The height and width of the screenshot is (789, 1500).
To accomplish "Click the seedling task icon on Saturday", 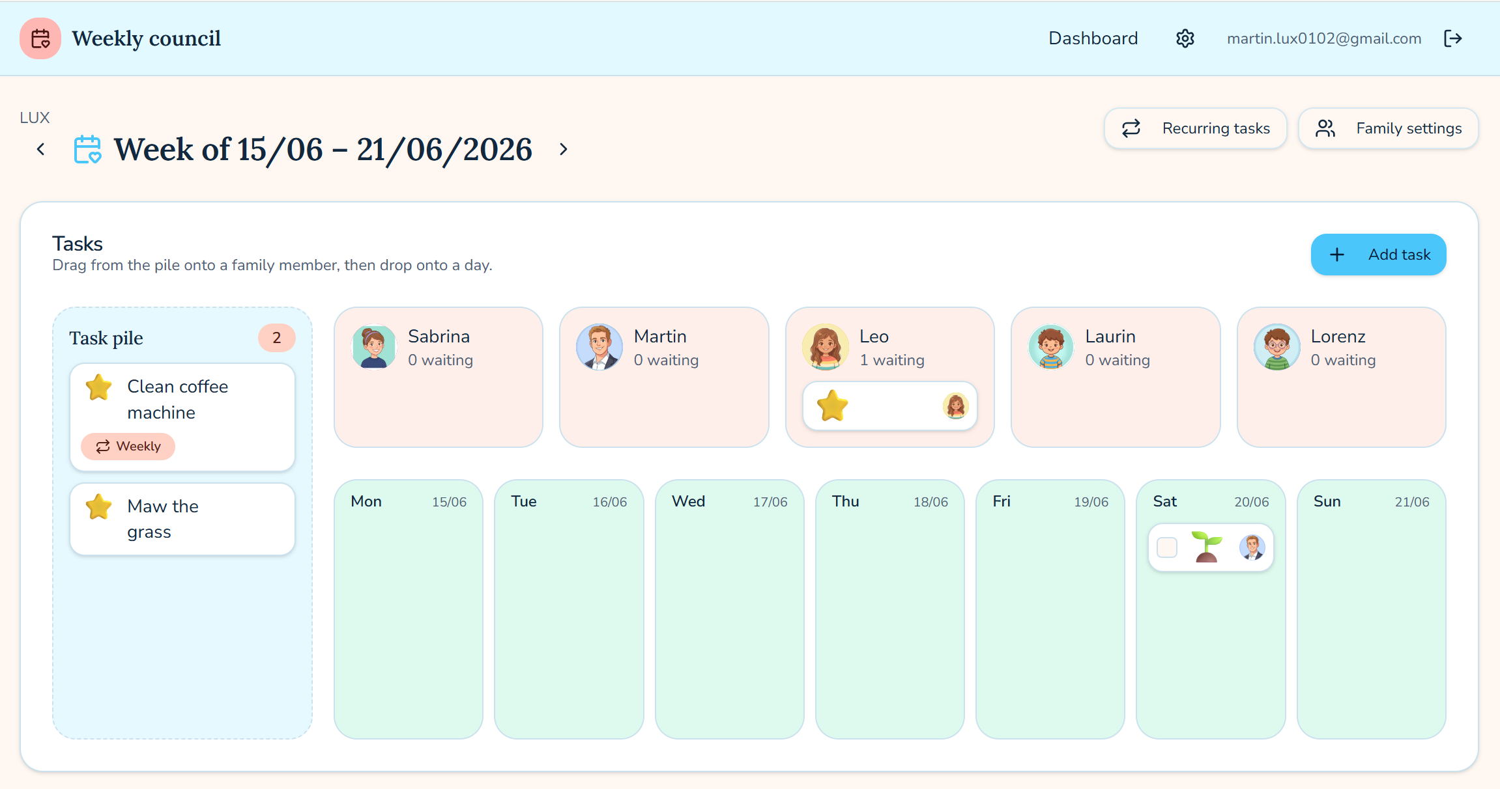I will point(1206,547).
